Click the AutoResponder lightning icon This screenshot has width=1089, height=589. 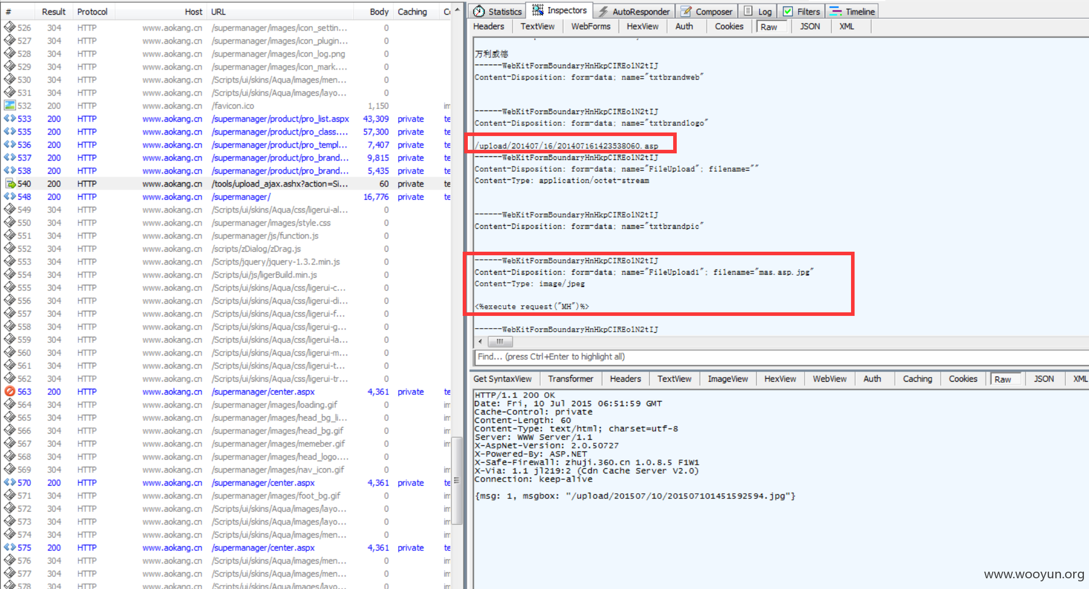(x=603, y=11)
